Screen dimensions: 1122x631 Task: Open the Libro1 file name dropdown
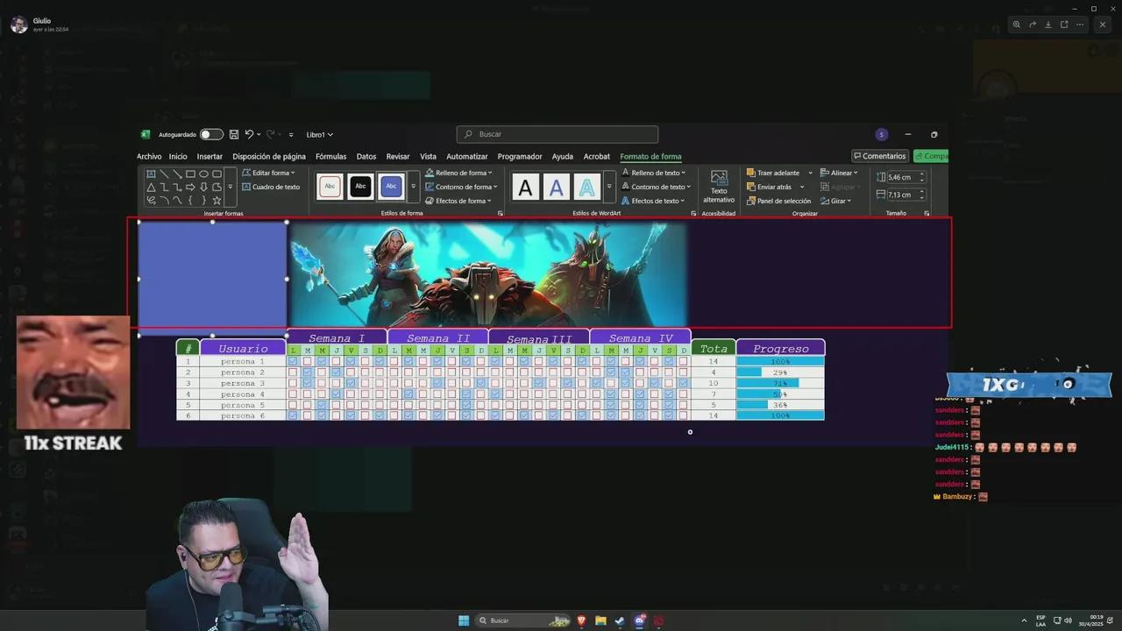(320, 135)
